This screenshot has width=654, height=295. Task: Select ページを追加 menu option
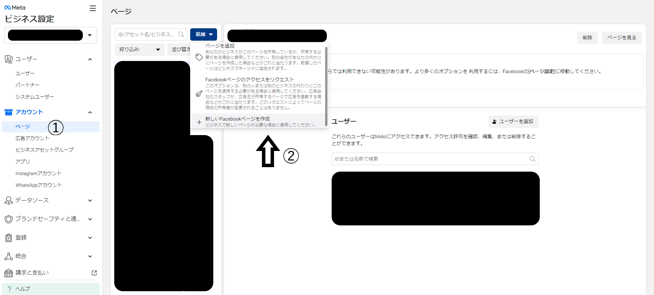click(258, 57)
